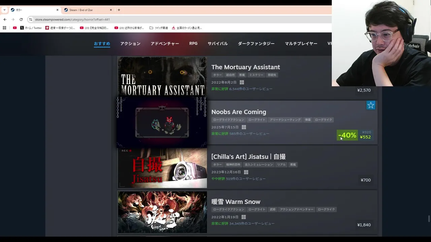
Task: Open the first YouTube bookmark icon
Action: [x=14, y=28]
